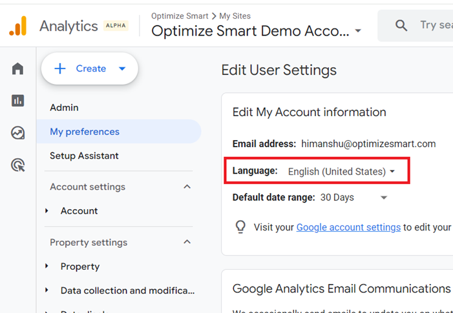Collapse the Account settings section

click(x=187, y=187)
